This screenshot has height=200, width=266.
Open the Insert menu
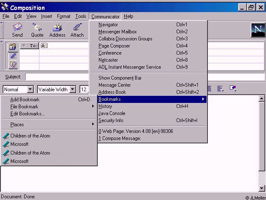click(47, 16)
